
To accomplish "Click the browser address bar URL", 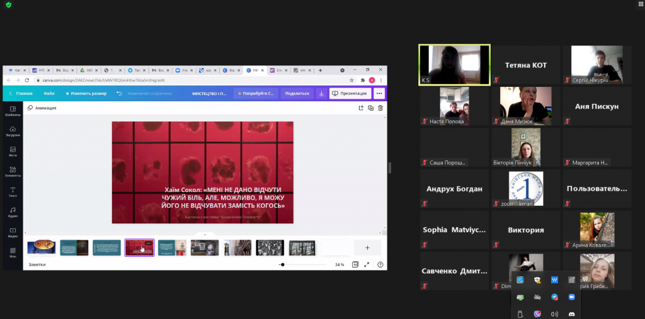I will [104, 80].
